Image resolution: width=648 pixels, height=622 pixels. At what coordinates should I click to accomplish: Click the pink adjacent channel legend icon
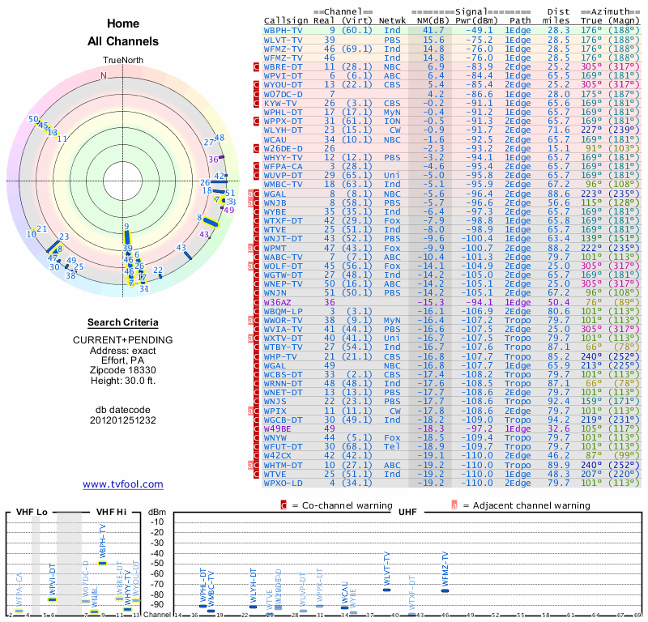coord(454,505)
